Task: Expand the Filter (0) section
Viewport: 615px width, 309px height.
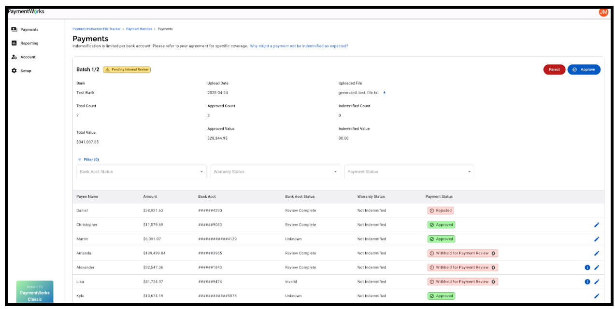Action: 88,159
